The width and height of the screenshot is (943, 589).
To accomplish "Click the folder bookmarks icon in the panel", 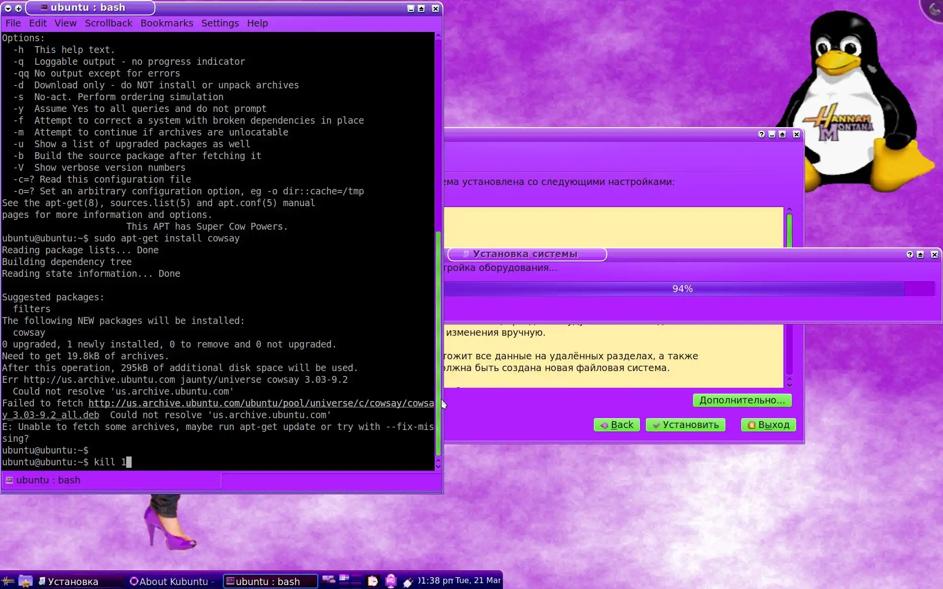I will [x=26, y=581].
